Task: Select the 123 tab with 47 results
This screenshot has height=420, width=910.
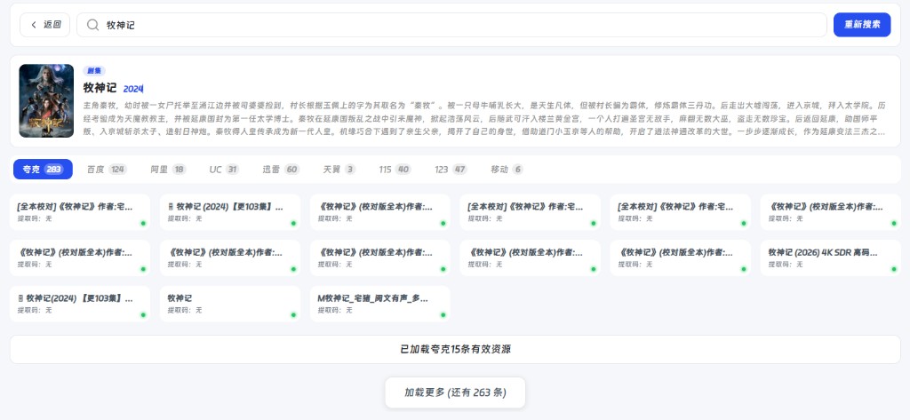Action: tap(451, 170)
